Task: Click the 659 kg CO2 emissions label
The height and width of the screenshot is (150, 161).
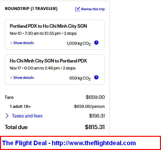Action: click(x=80, y=78)
